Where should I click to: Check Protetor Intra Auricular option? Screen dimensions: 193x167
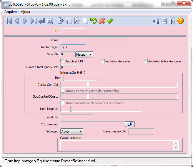[146, 61]
